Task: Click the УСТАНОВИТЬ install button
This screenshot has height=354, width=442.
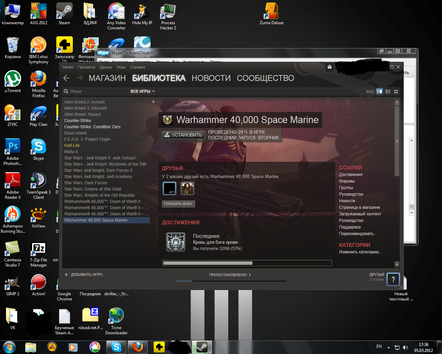Action: 183,135
